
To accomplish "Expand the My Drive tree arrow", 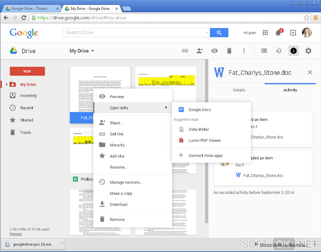I will click(x=7, y=84).
